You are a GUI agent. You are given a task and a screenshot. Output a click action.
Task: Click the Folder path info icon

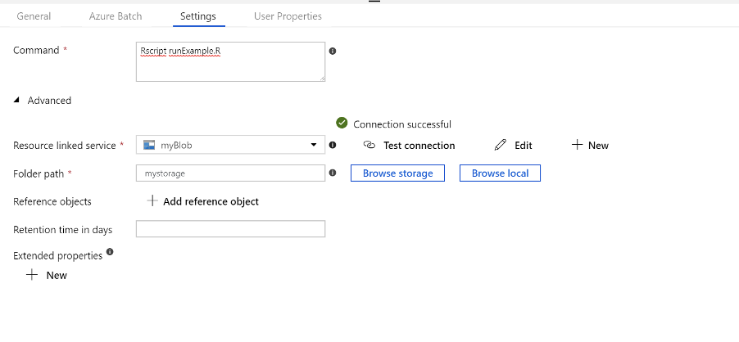[333, 173]
